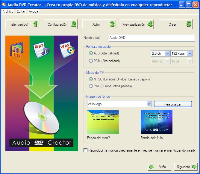Click the green right arrow on Siguiente
Image resolution: width=200 pixels, height=174 pixels.
point(194,167)
